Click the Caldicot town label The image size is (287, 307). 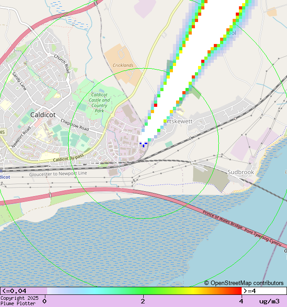pos(43,115)
